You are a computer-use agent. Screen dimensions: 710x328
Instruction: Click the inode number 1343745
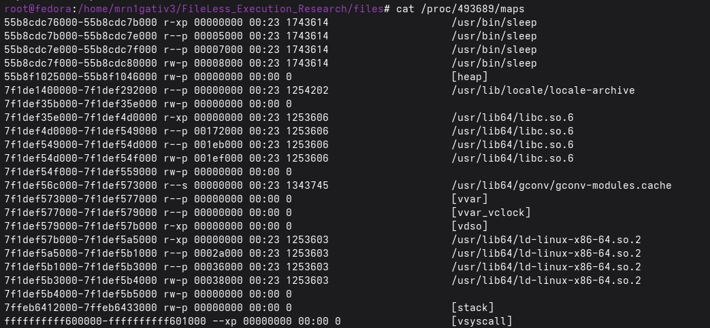307,185
